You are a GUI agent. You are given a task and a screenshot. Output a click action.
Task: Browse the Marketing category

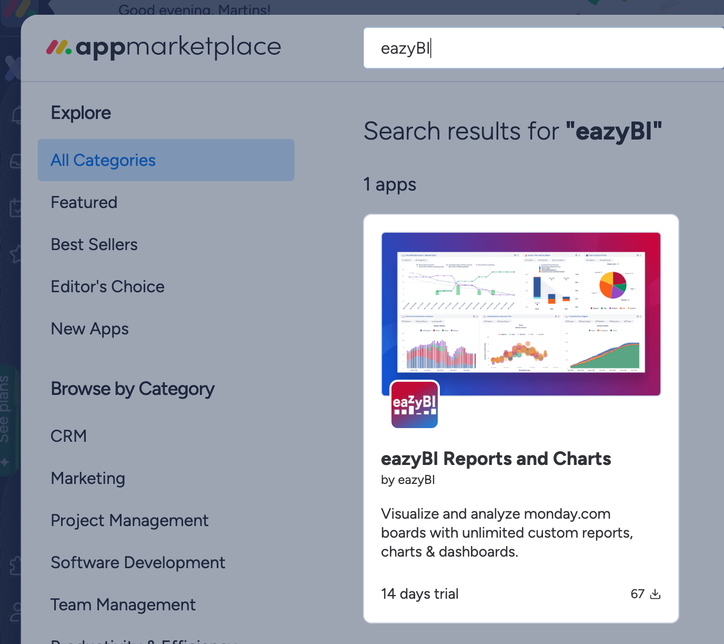point(88,478)
